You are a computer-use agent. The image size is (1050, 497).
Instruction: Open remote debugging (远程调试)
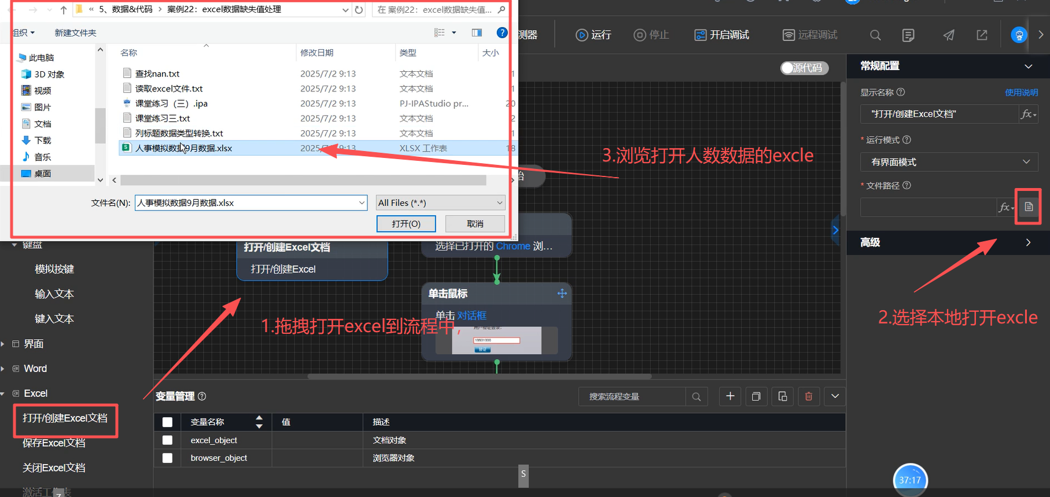[810, 35]
